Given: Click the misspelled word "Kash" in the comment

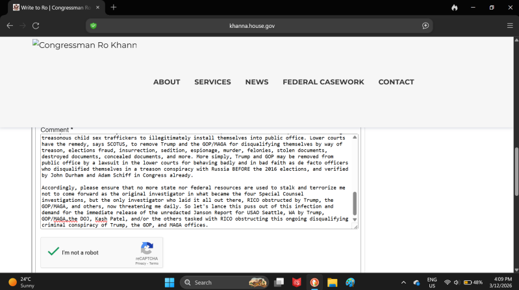Looking at the screenshot, I should (101, 219).
